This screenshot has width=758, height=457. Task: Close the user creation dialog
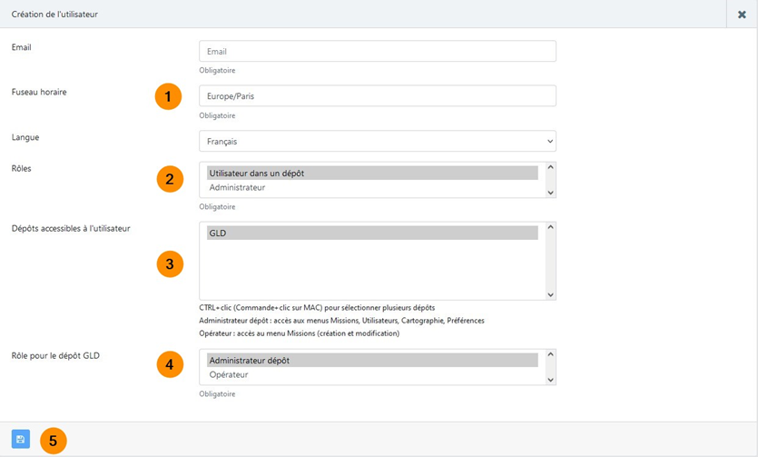coord(742,15)
